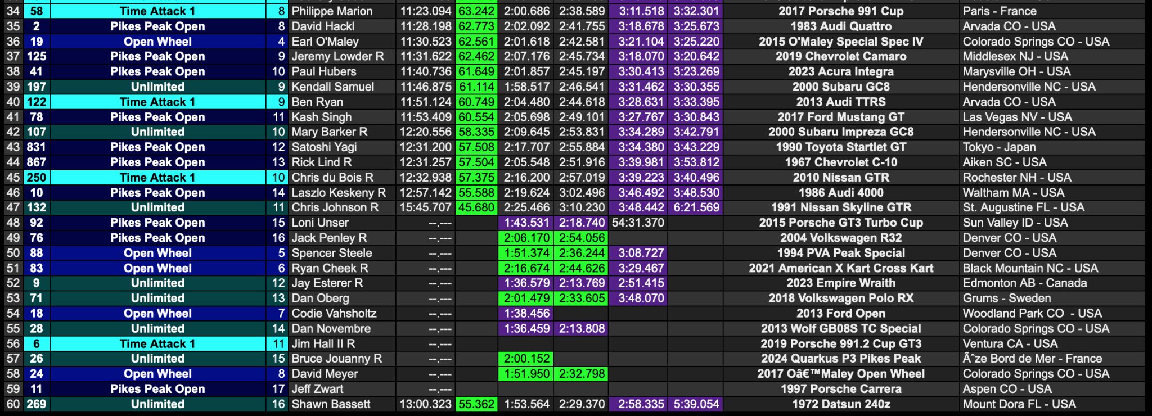Click the purple 1:36.459 sector time
This screenshot has width=1152, height=416.
pos(526,328)
